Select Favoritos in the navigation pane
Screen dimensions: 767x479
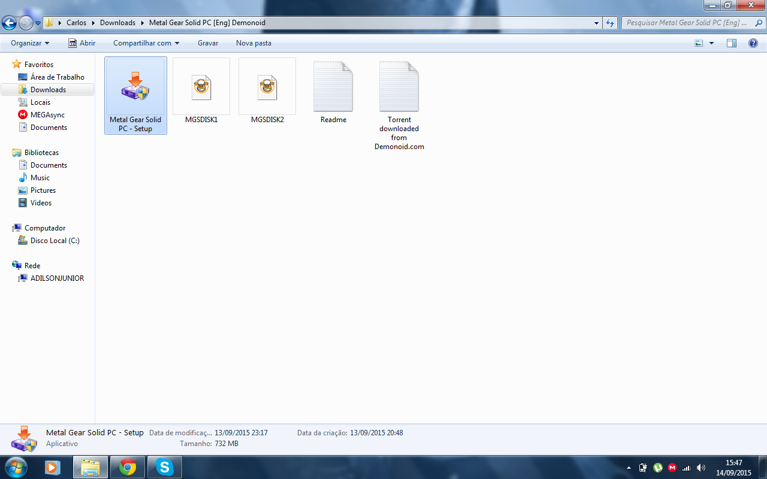point(39,64)
